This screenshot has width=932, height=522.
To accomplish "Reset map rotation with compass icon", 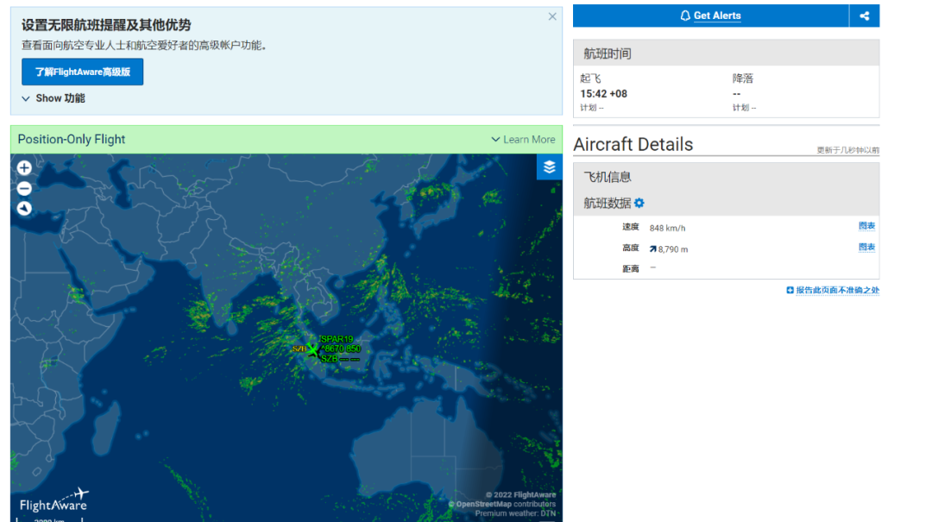I will pyautogui.click(x=24, y=208).
